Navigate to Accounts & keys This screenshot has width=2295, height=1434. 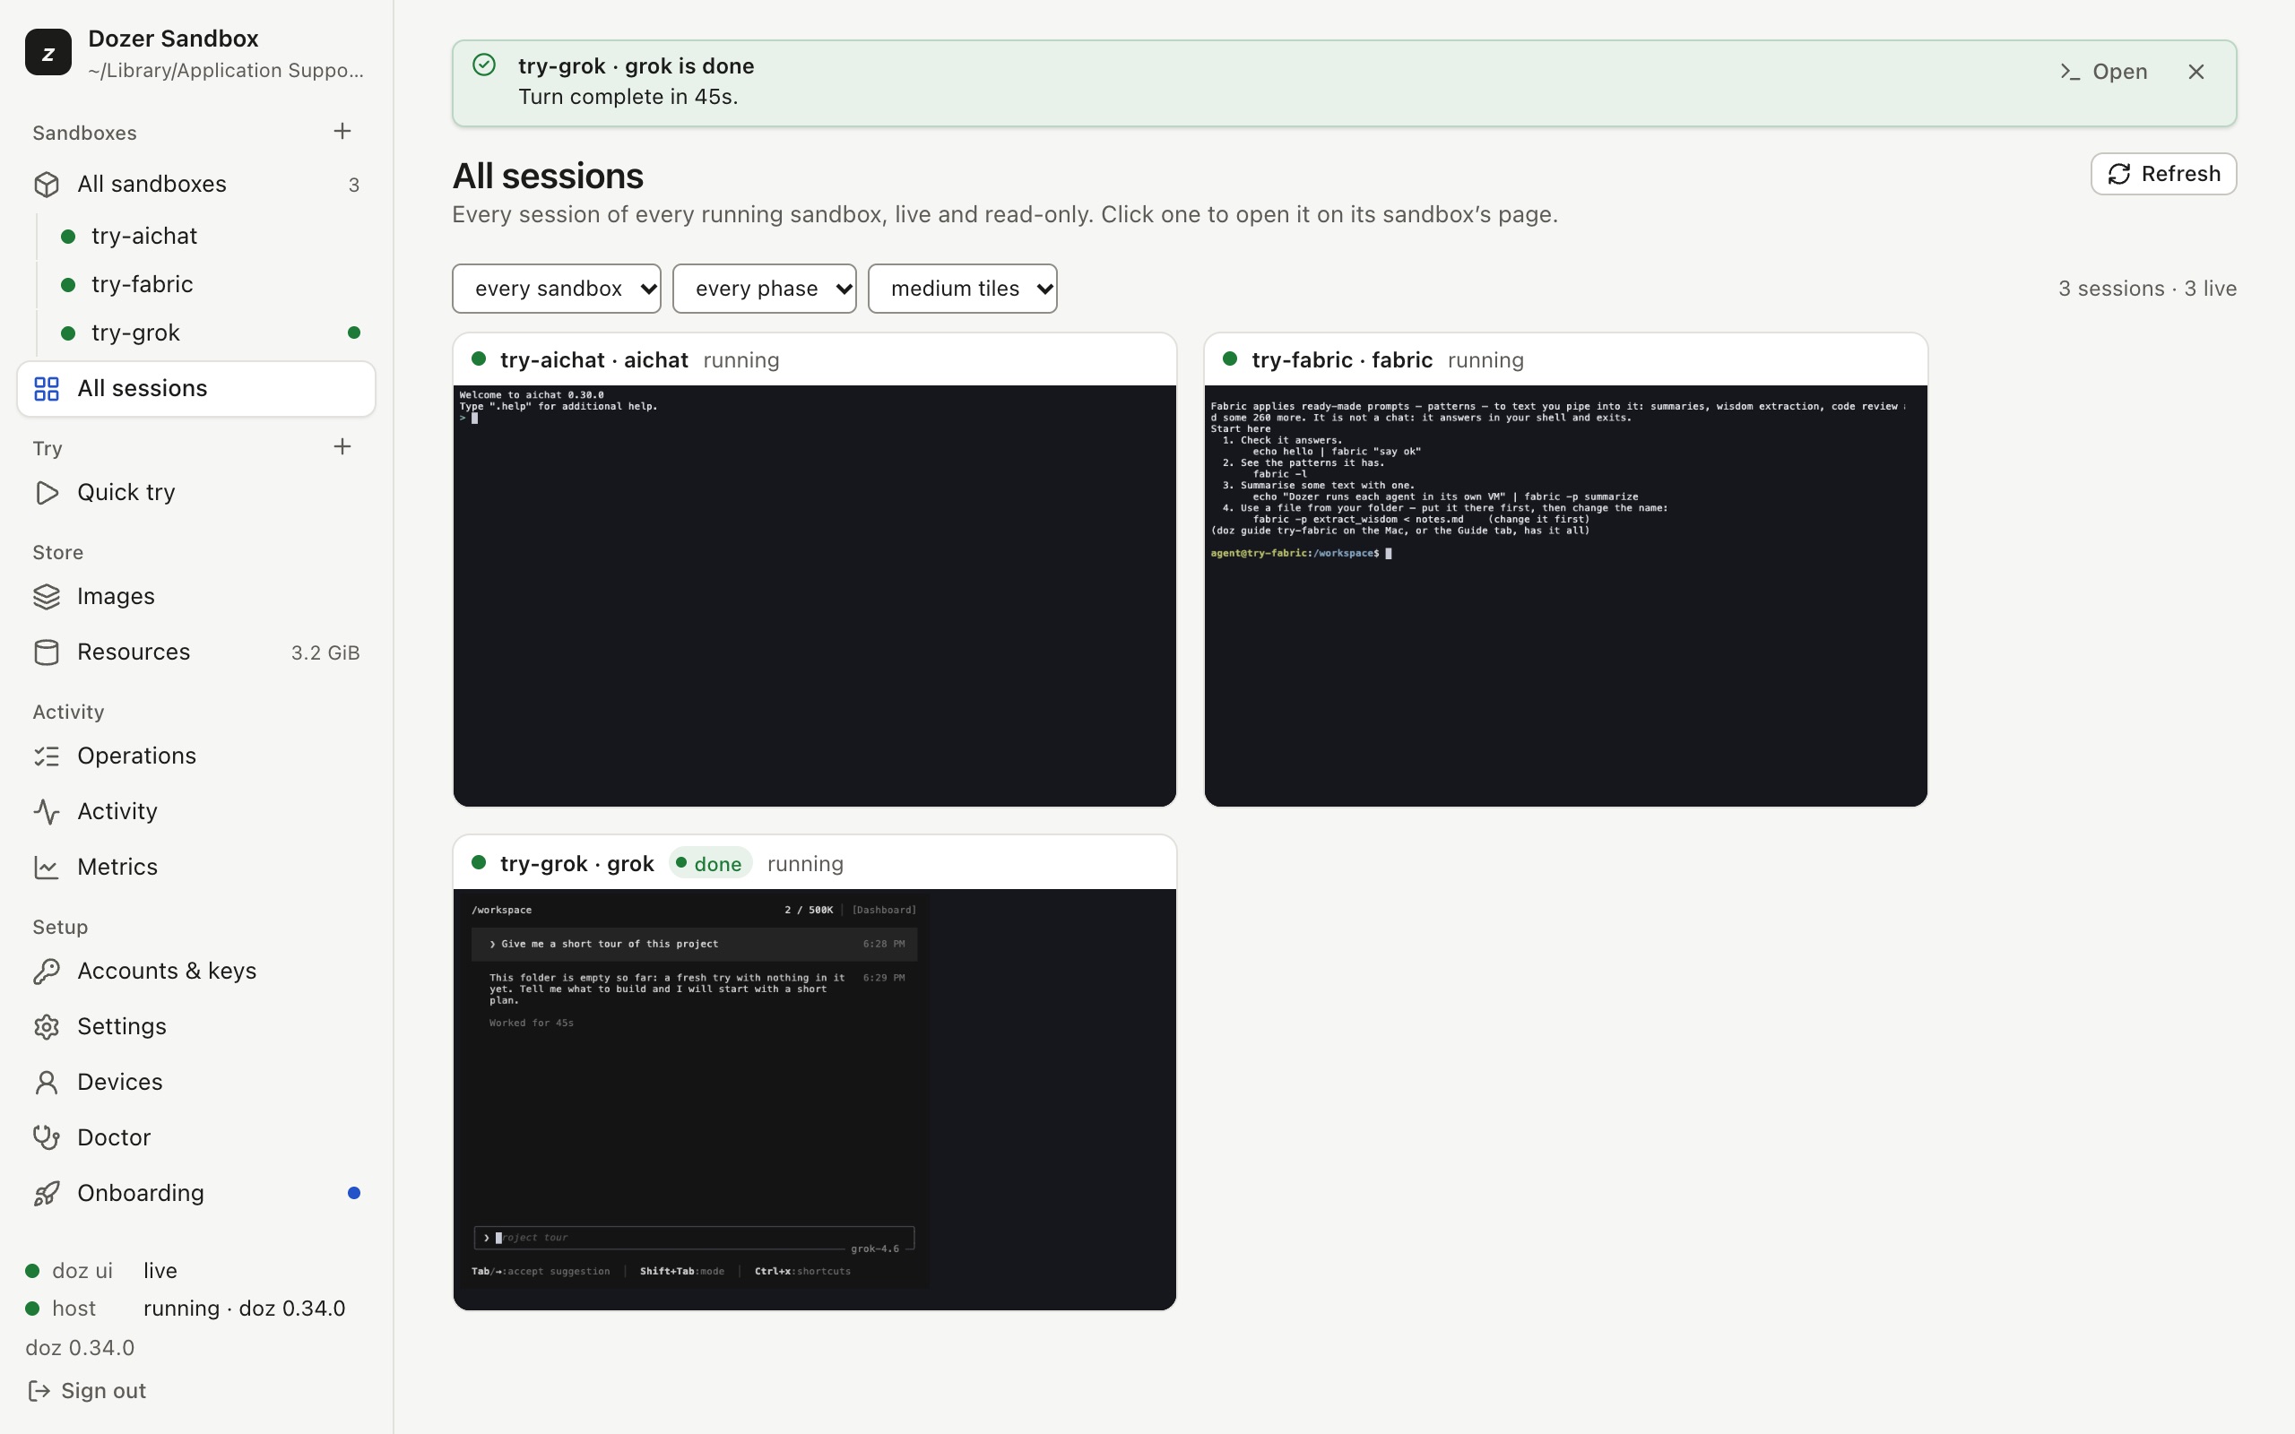196,972
